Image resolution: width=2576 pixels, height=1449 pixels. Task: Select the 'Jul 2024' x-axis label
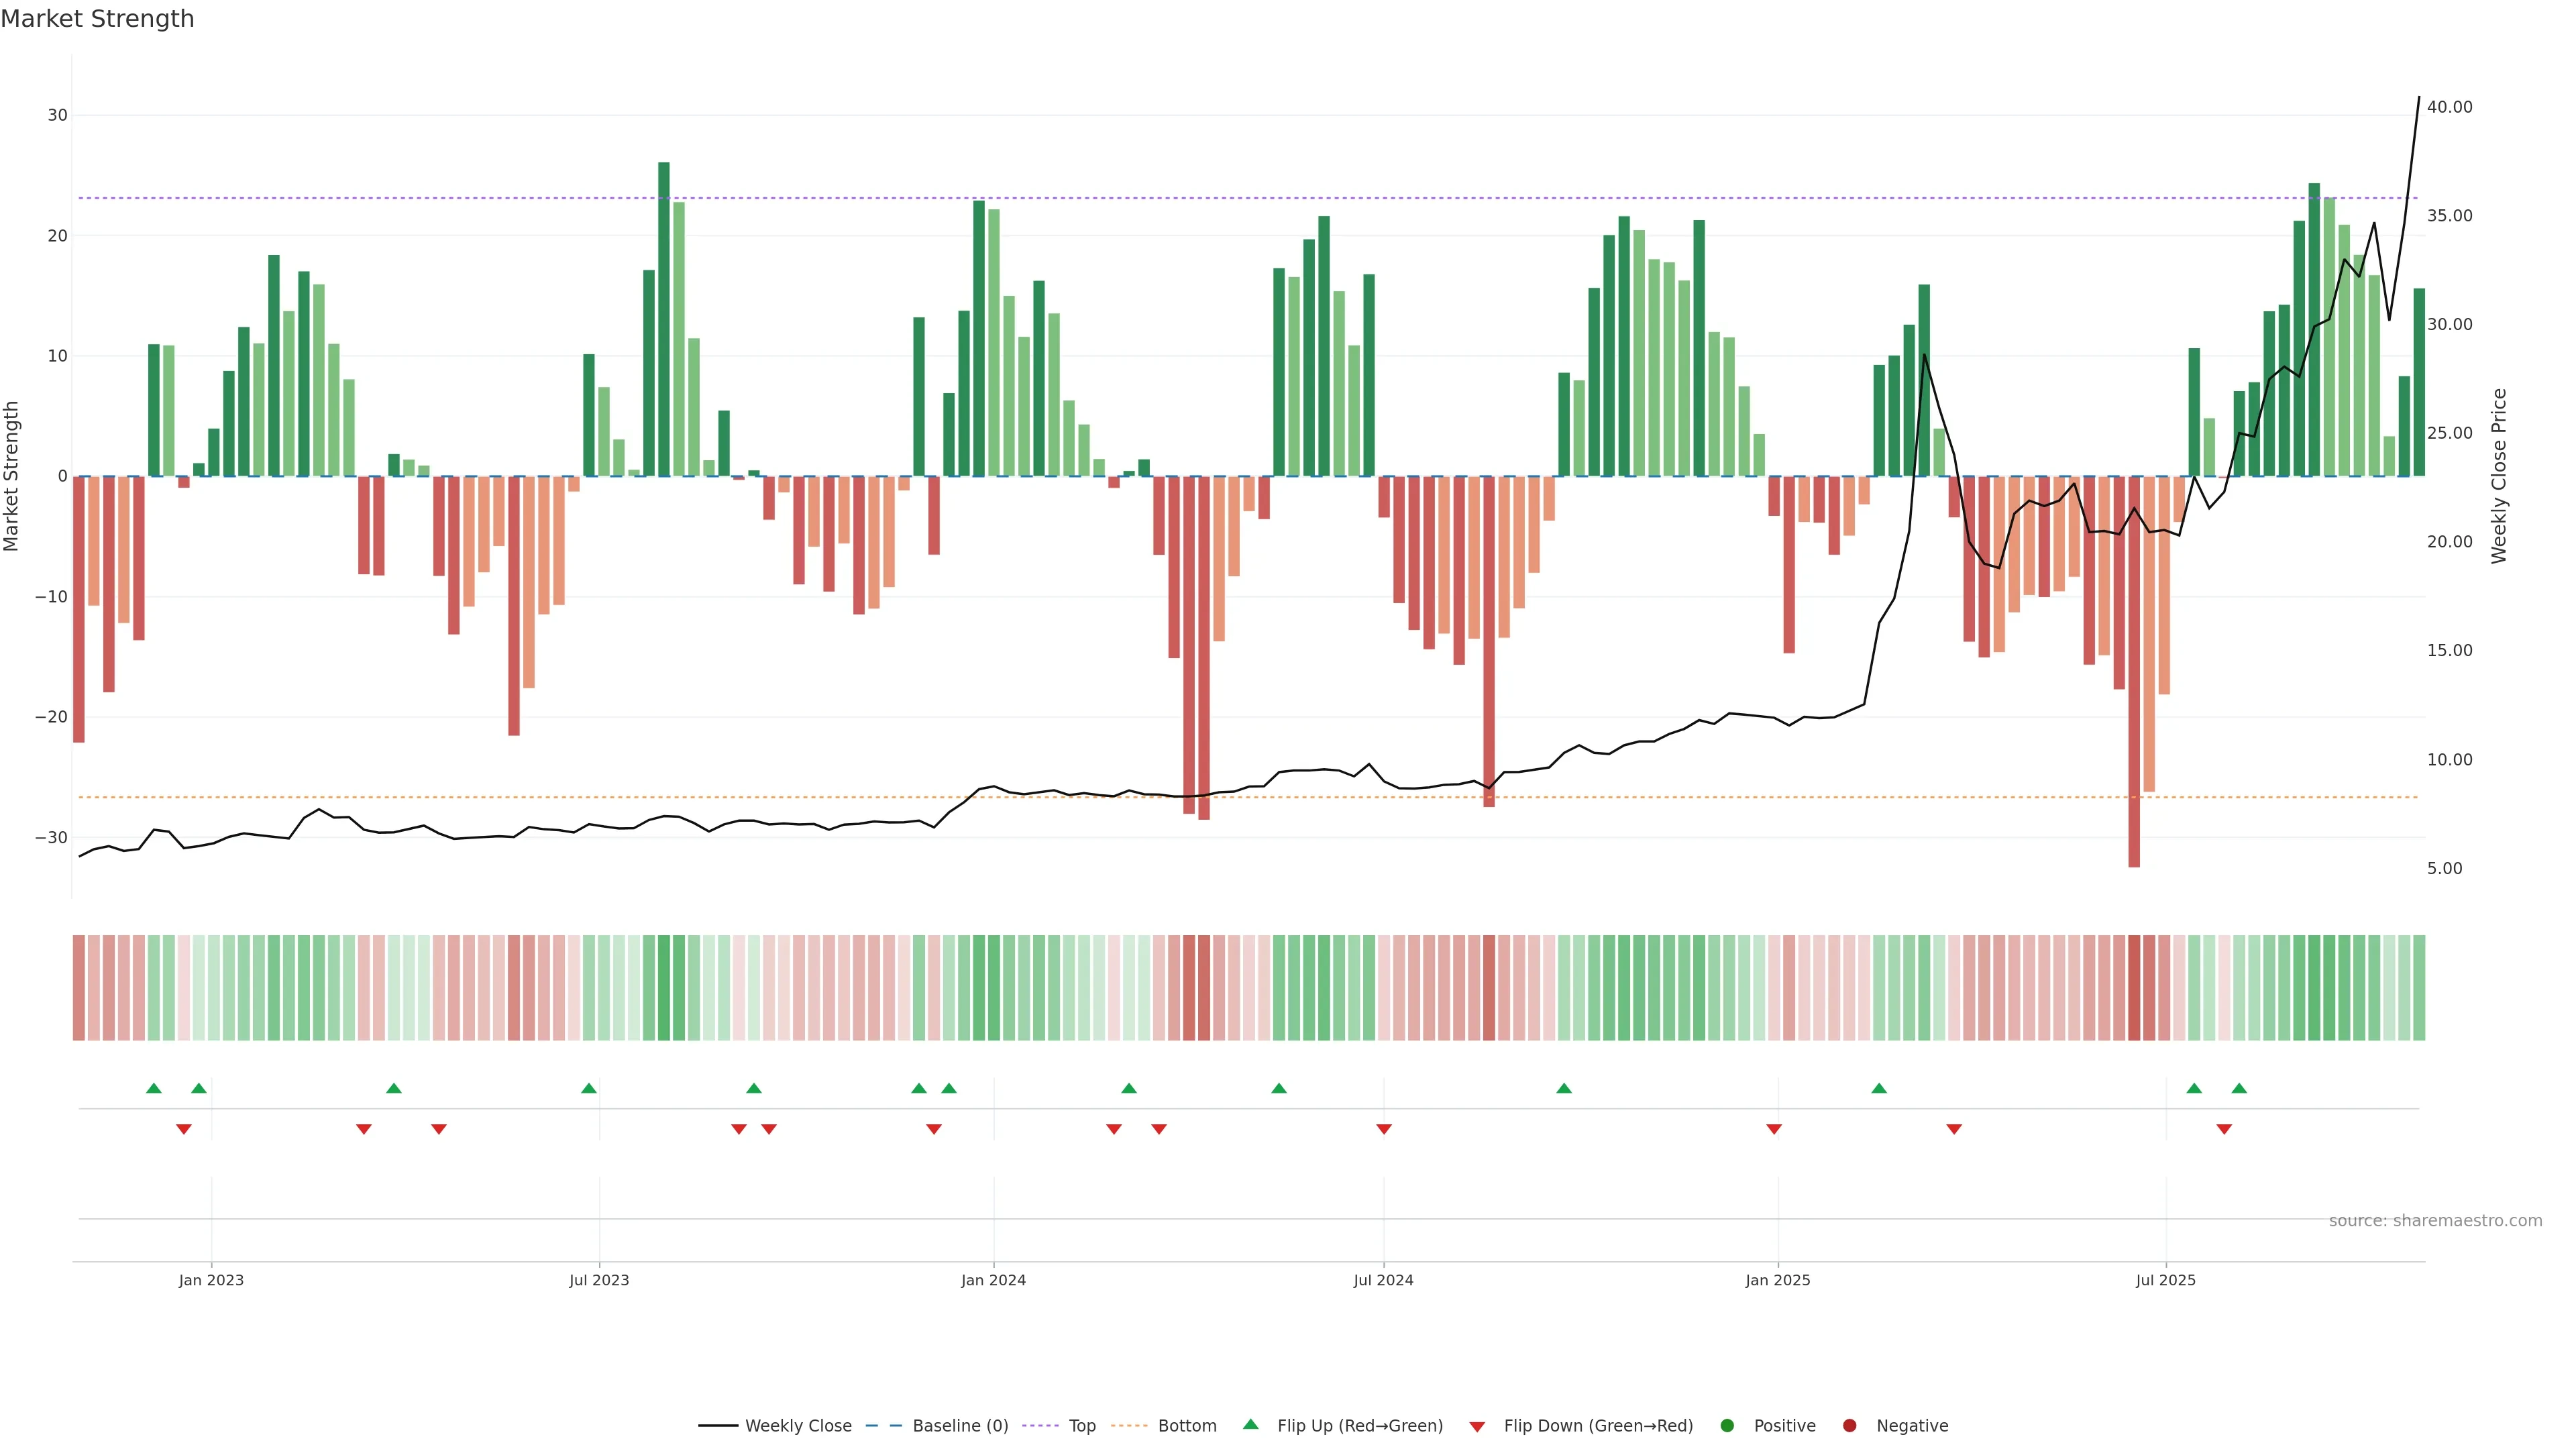pyautogui.click(x=1383, y=1280)
